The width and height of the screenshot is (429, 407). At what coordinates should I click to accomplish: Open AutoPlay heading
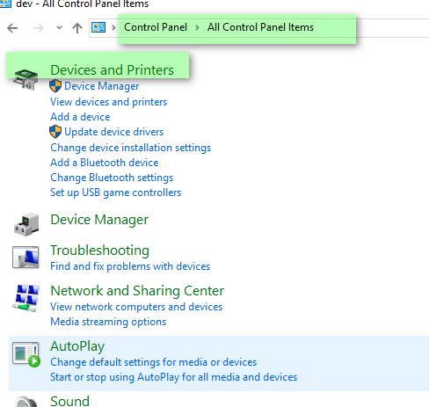pyautogui.click(x=77, y=346)
